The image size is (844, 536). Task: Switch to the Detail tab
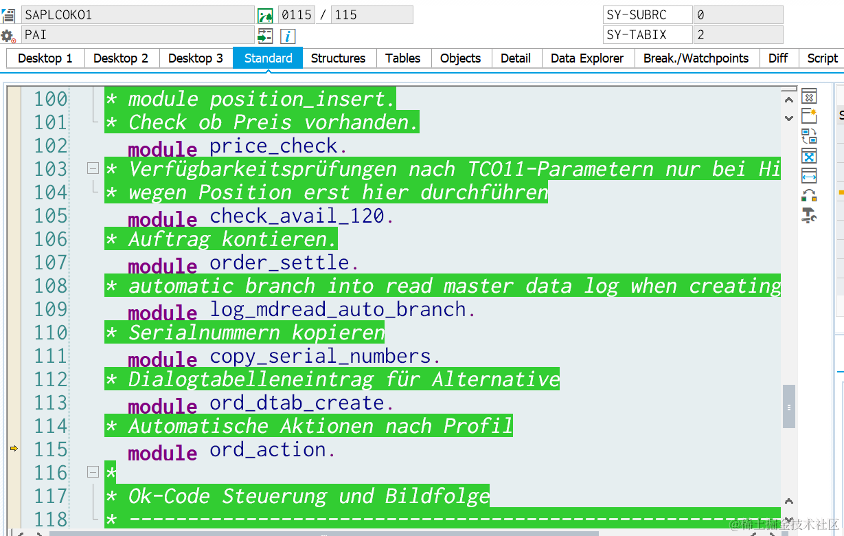click(x=516, y=58)
